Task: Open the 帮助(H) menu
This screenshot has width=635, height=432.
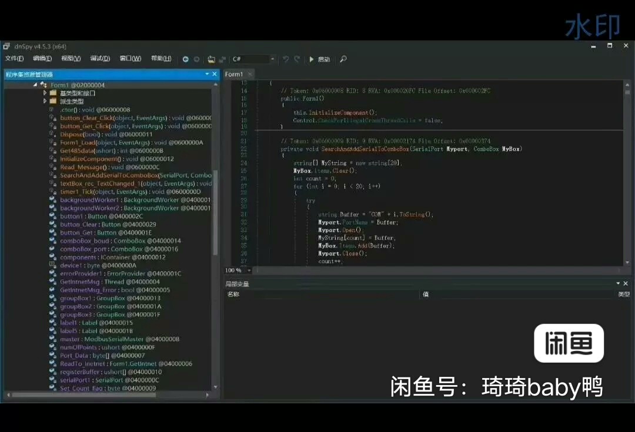Action: coord(161,59)
